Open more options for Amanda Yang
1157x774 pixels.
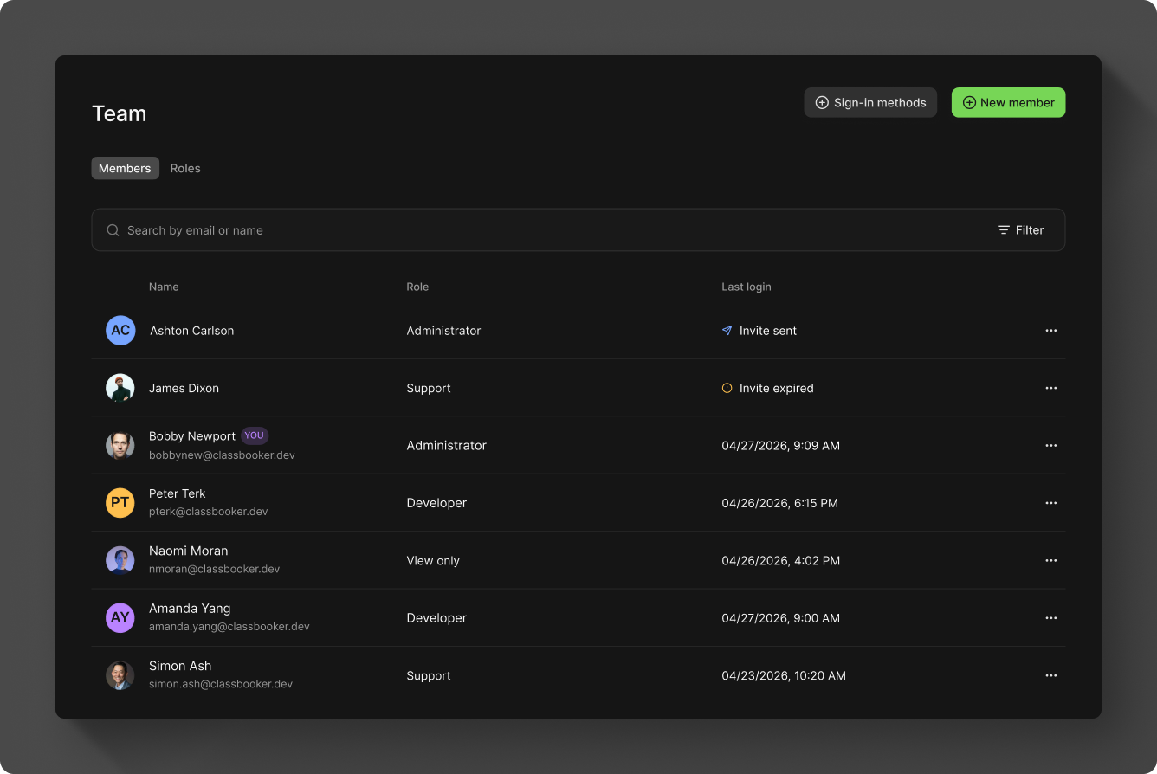pyautogui.click(x=1050, y=618)
